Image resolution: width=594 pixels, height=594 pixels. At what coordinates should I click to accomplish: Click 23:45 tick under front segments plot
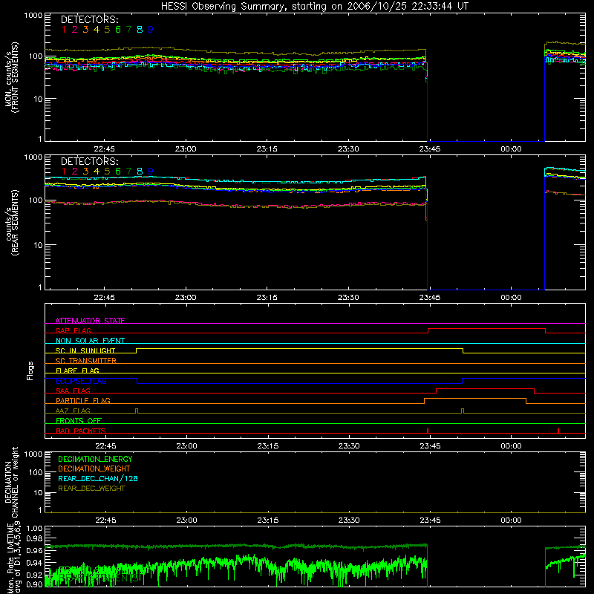430,149
